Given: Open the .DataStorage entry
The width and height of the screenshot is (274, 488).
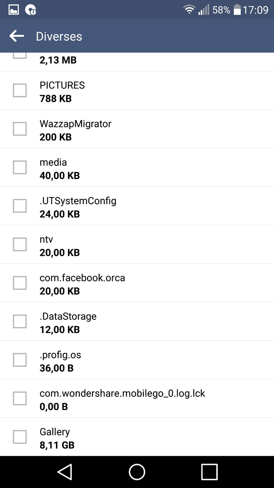Looking at the screenshot, I should [x=137, y=322].
